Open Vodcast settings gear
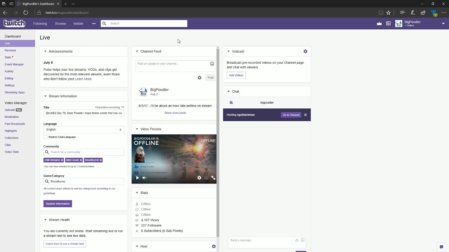Viewport: 449px width, 252px height. [x=306, y=51]
